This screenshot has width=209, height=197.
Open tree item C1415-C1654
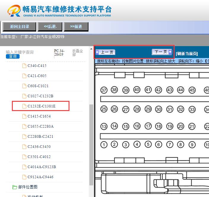click(x=39, y=116)
